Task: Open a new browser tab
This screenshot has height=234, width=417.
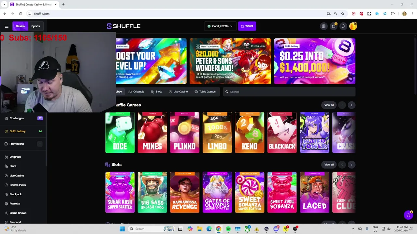Action: tap(63, 5)
